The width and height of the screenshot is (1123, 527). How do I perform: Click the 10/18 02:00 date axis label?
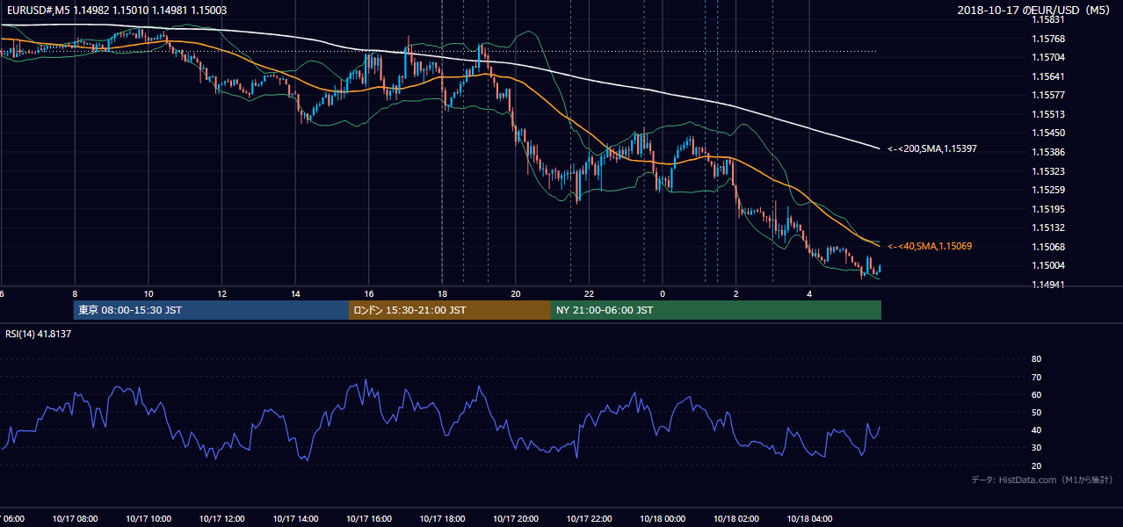coord(736,518)
